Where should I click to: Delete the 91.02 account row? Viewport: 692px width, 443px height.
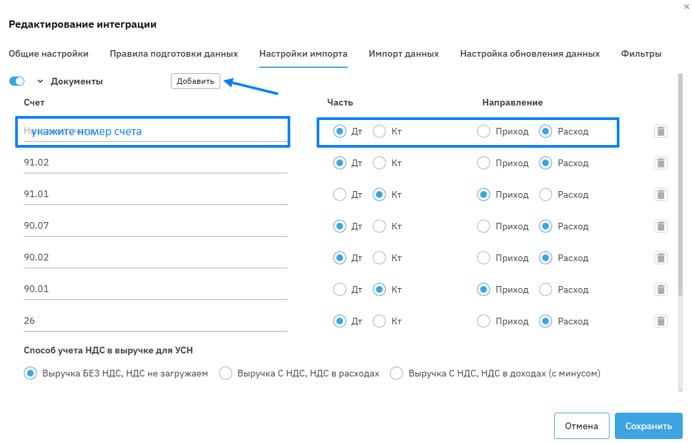[660, 163]
